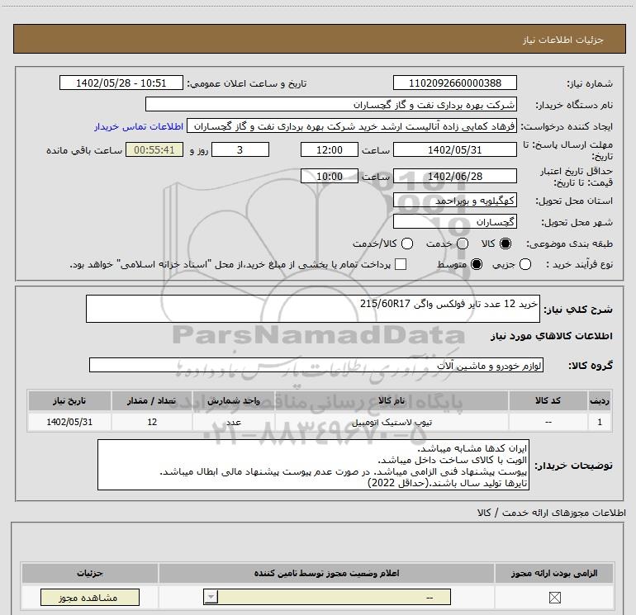Click the remaining days field showing 3

coord(240,149)
